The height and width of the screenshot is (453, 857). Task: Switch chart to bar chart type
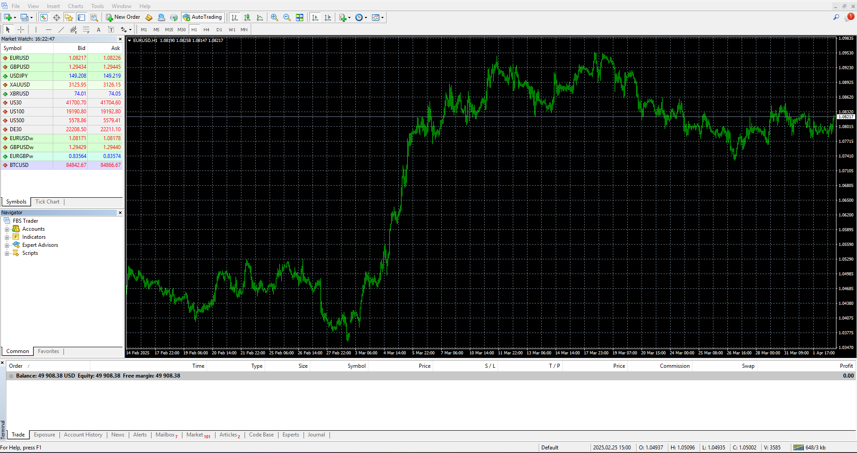pyautogui.click(x=235, y=17)
